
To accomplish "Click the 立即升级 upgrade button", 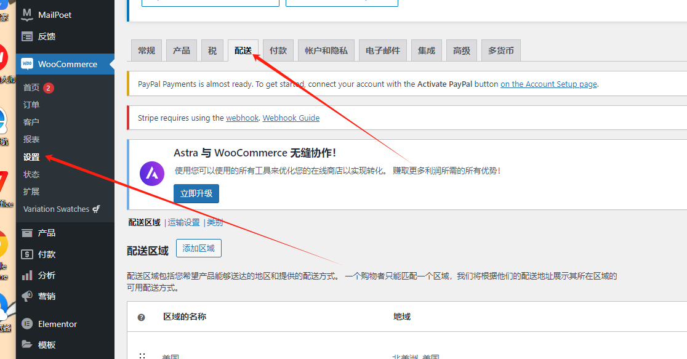I will (196, 194).
